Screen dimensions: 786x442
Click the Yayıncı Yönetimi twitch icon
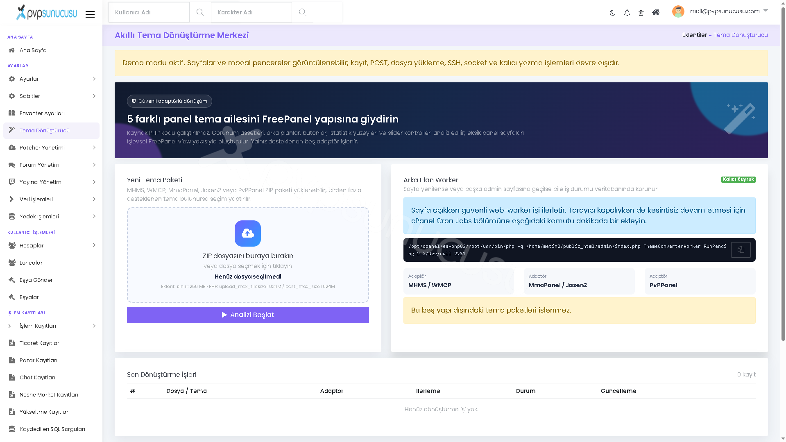[12, 182]
